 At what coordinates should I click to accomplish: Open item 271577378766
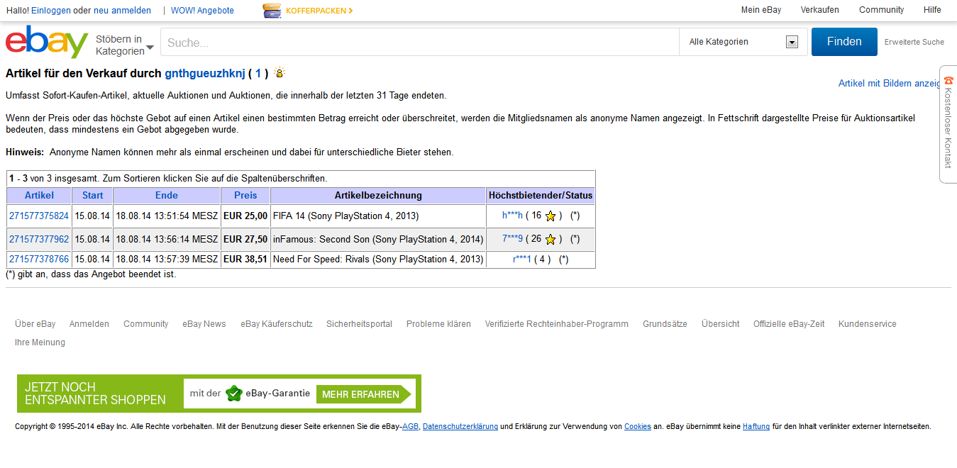tap(39, 259)
